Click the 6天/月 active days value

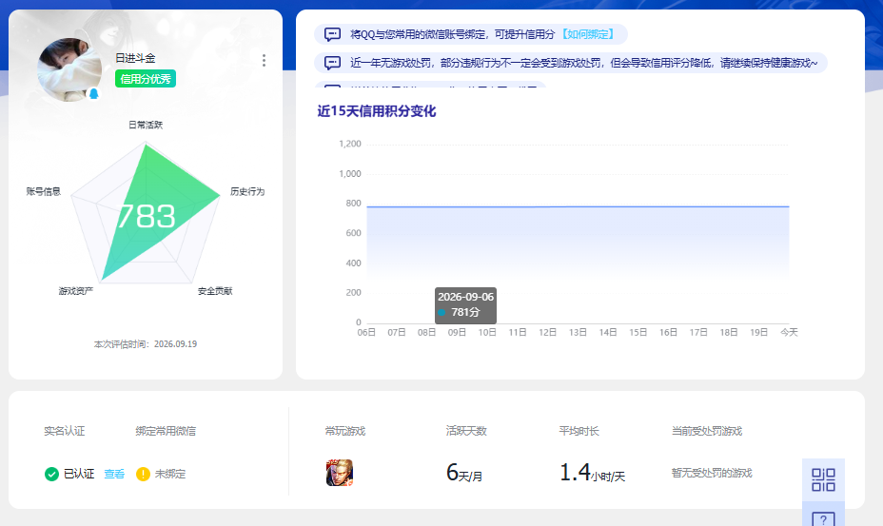pos(464,473)
